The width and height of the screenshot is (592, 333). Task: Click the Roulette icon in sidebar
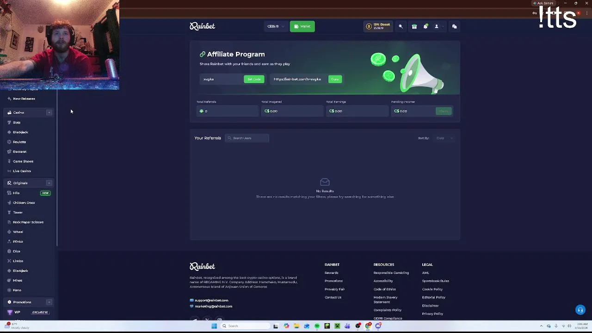coord(9,142)
